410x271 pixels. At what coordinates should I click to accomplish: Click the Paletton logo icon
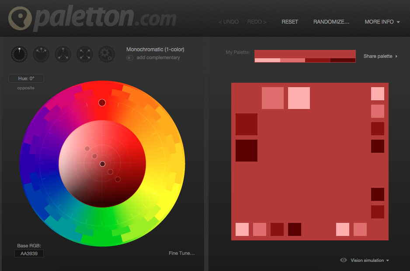[20, 18]
